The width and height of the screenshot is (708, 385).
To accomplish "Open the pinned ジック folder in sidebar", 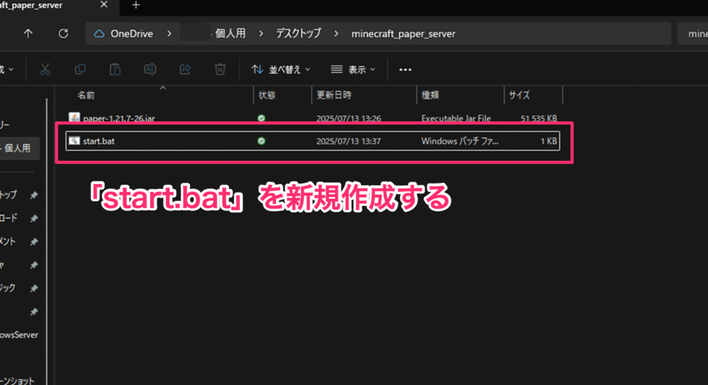I will pos(8,288).
